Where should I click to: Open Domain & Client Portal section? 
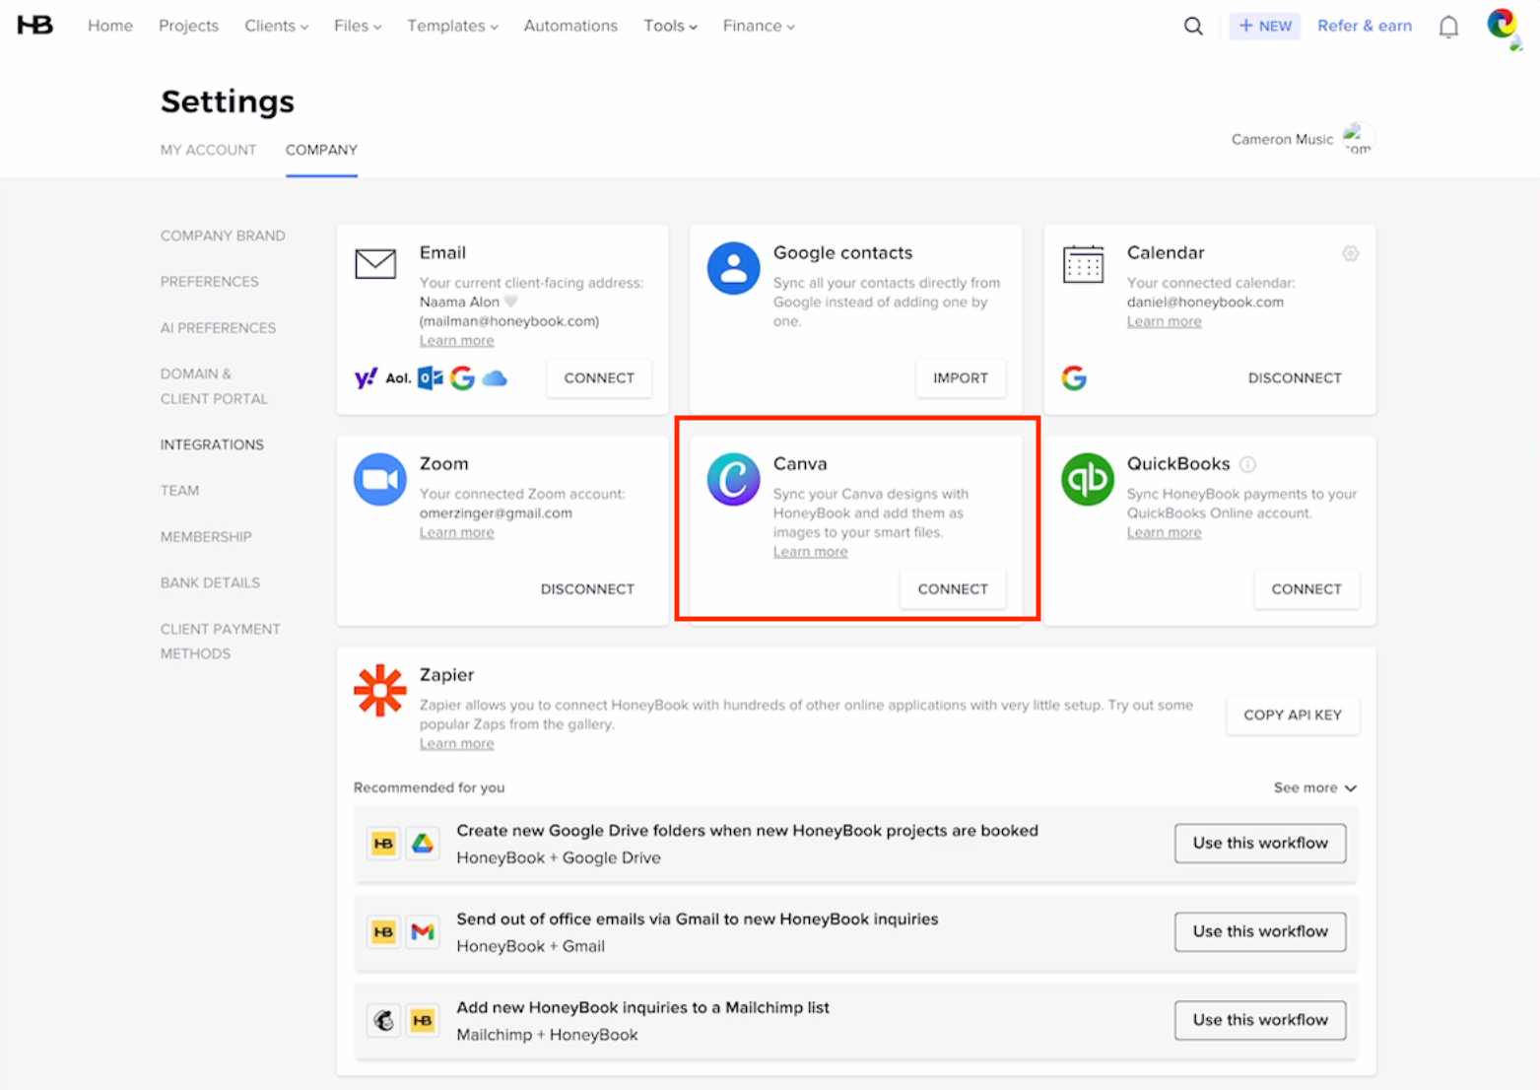214,386
